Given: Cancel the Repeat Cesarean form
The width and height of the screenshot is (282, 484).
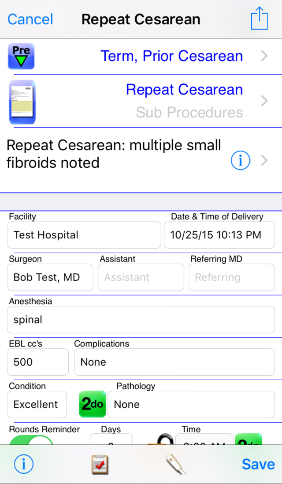Looking at the screenshot, I should pos(30,19).
